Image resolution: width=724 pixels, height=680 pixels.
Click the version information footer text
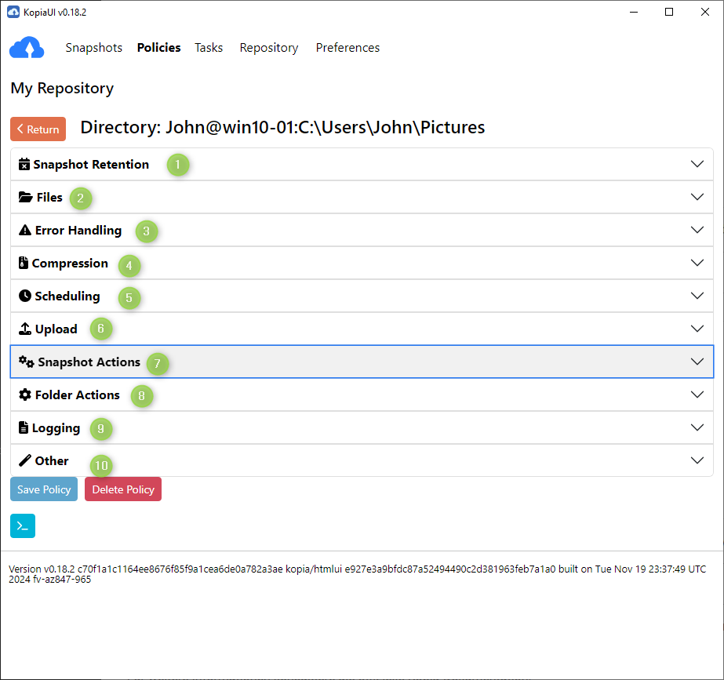(358, 574)
